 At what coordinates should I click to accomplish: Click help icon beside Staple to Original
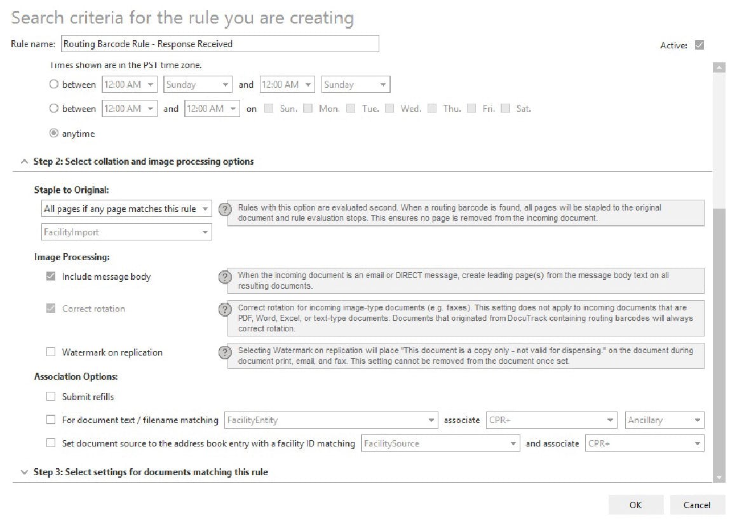(x=224, y=209)
